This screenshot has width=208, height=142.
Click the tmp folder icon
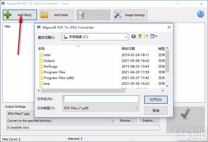point(41,83)
